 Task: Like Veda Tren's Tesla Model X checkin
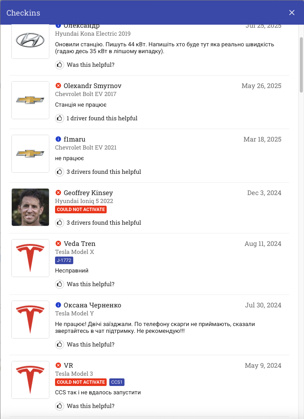click(60, 284)
